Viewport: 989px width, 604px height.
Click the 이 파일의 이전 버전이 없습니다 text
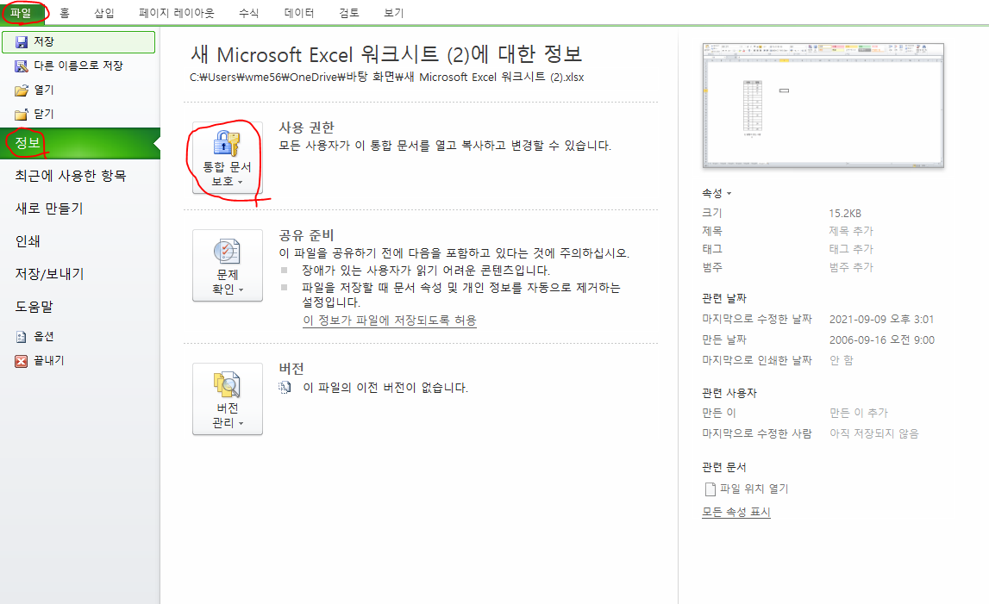(385, 388)
